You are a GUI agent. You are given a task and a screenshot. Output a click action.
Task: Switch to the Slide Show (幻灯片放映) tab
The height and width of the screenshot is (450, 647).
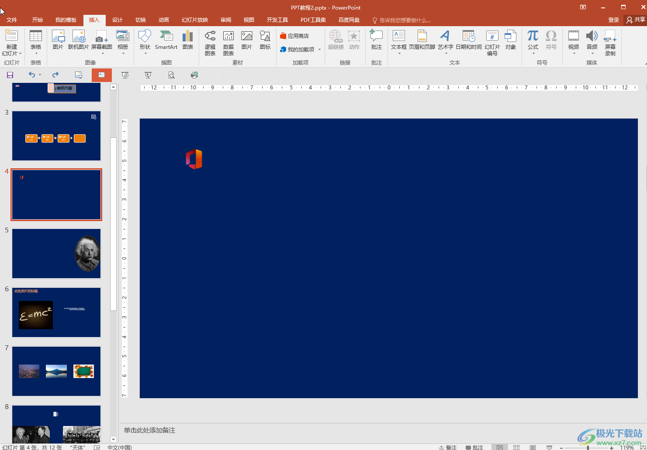195,20
